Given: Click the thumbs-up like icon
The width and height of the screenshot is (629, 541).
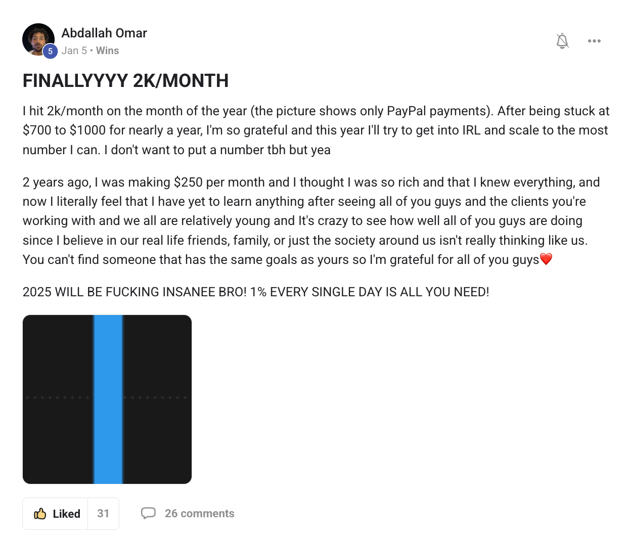Looking at the screenshot, I should [40, 514].
